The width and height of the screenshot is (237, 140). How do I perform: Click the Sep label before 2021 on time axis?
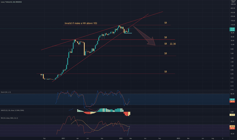44,138
